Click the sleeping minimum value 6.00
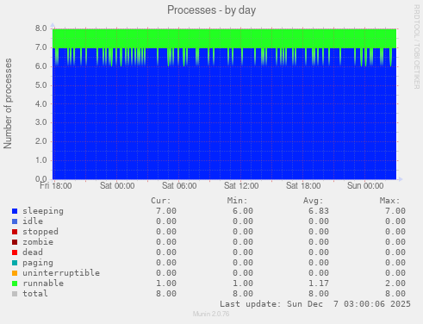 (243, 211)
